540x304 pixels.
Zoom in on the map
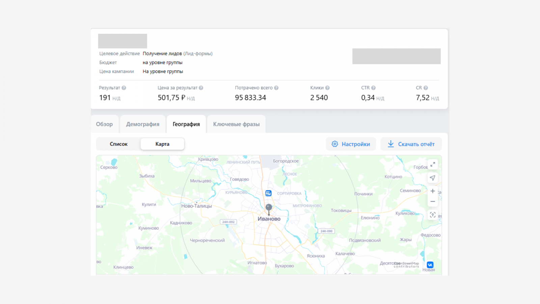432,191
